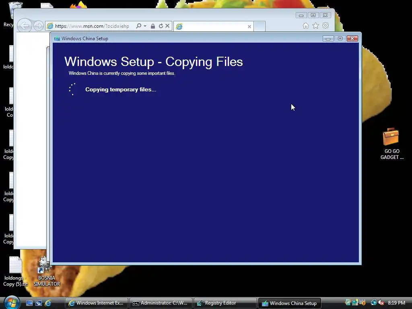Refresh the page in Internet Explorer
Viewport: 412px width, 309px height.
161,26
